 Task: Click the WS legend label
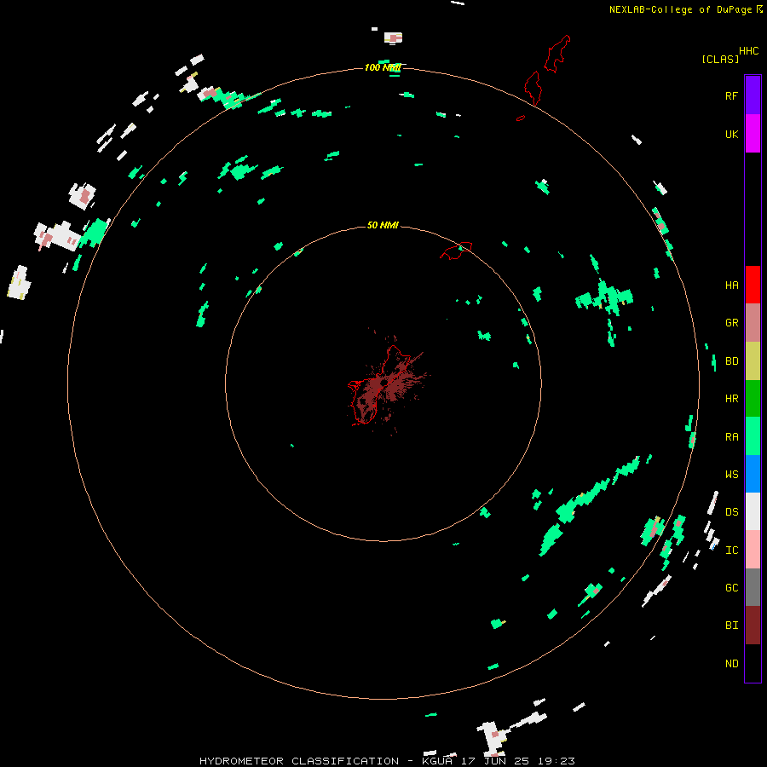731,474
